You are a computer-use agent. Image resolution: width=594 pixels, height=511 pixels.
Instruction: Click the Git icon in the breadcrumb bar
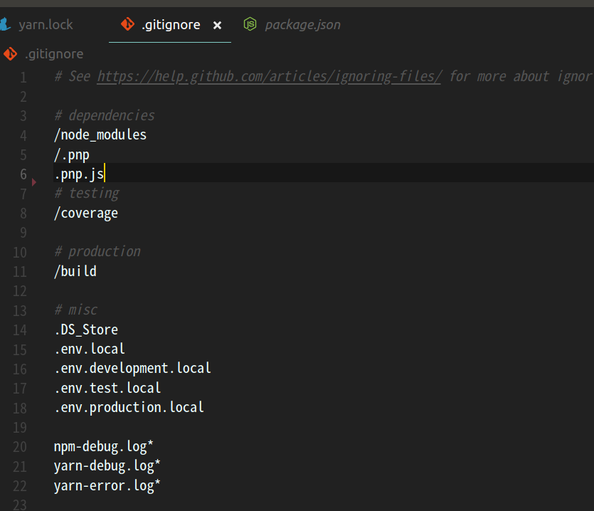(11, 53)
